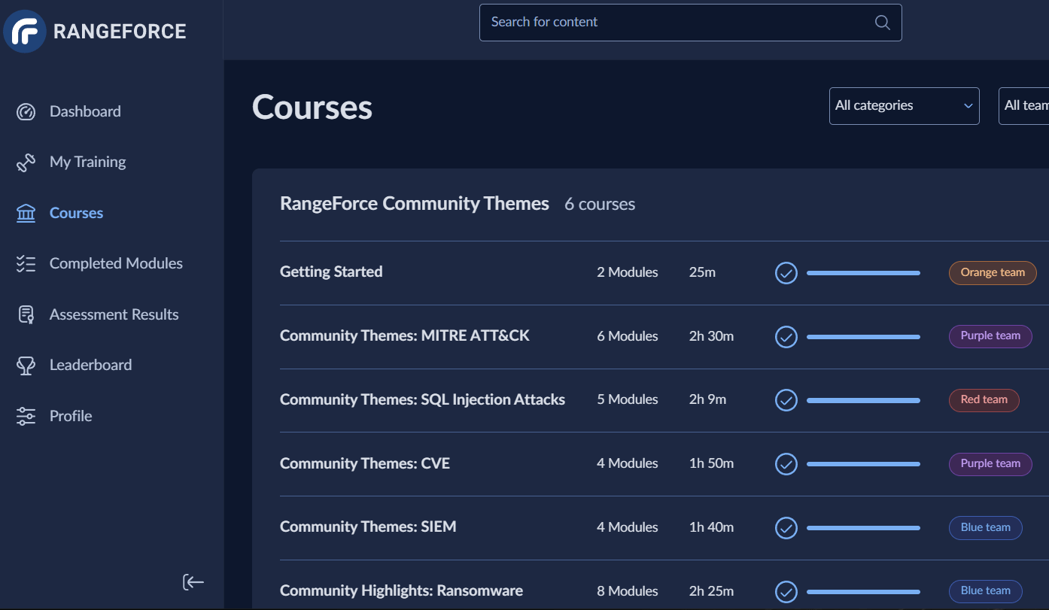Click '5 Modules' in SQL Injection row
The image size is (1049, 610).
pos(628,400)
